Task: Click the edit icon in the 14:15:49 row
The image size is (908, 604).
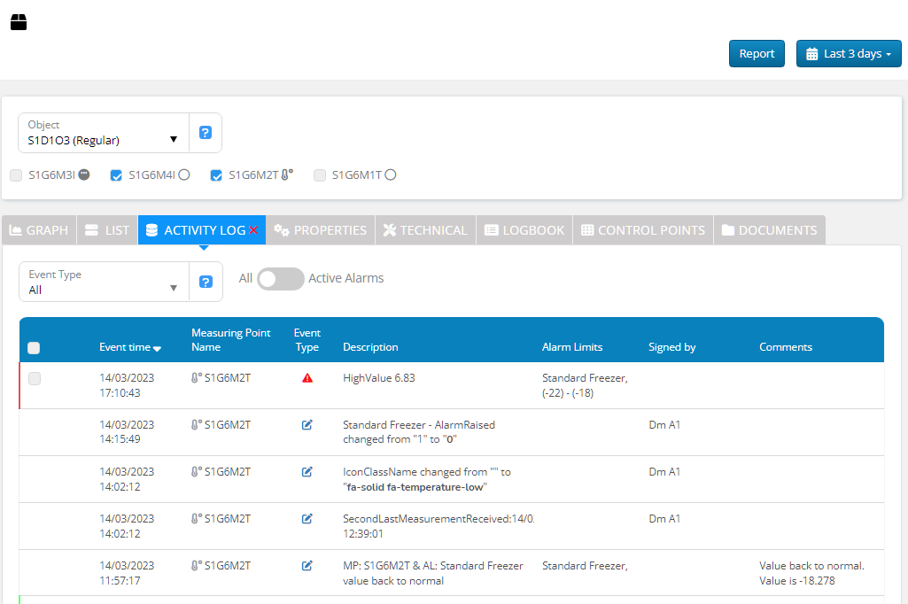Action: [307, 425]
